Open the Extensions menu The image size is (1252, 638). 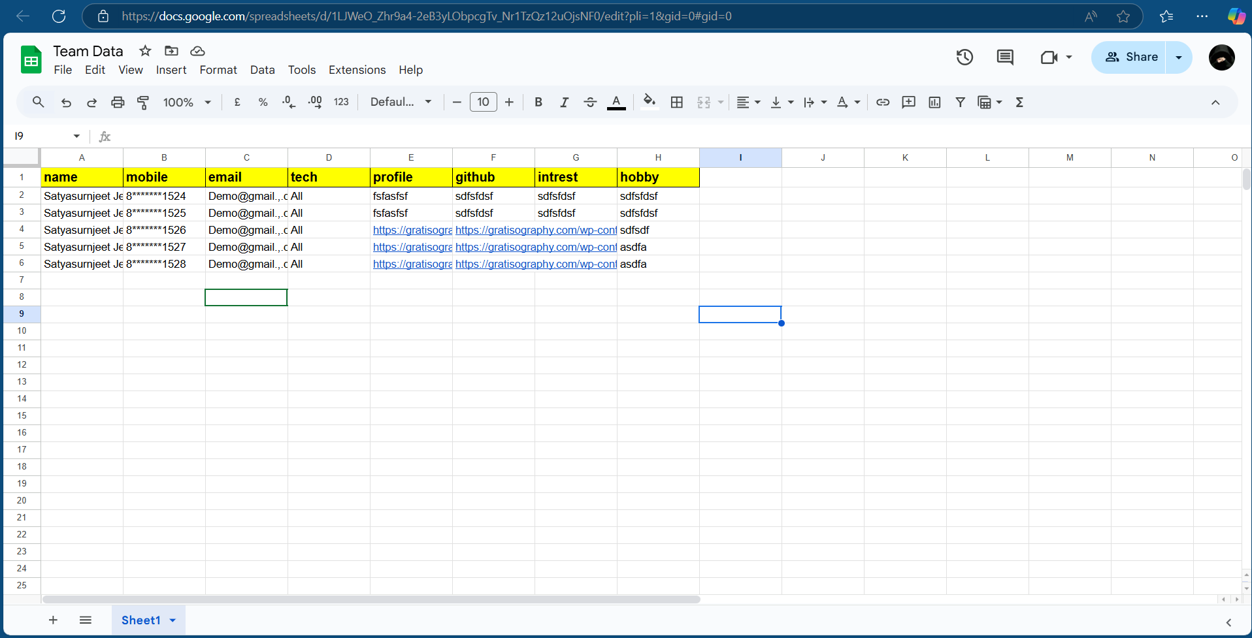(357, 70)
